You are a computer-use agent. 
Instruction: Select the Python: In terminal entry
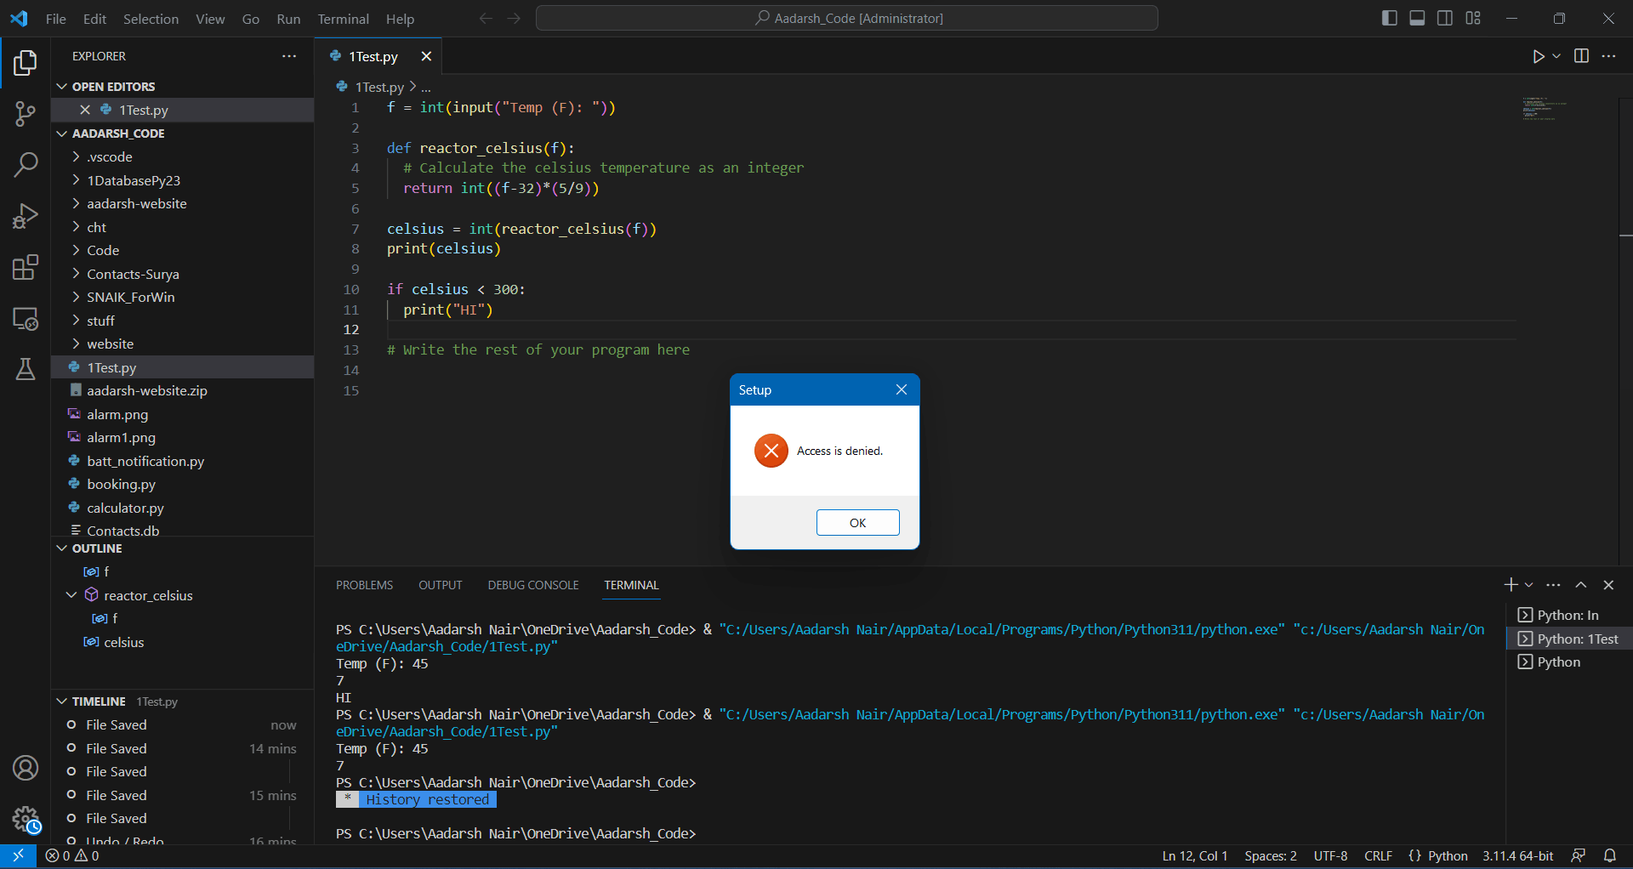coord(1569,615)
